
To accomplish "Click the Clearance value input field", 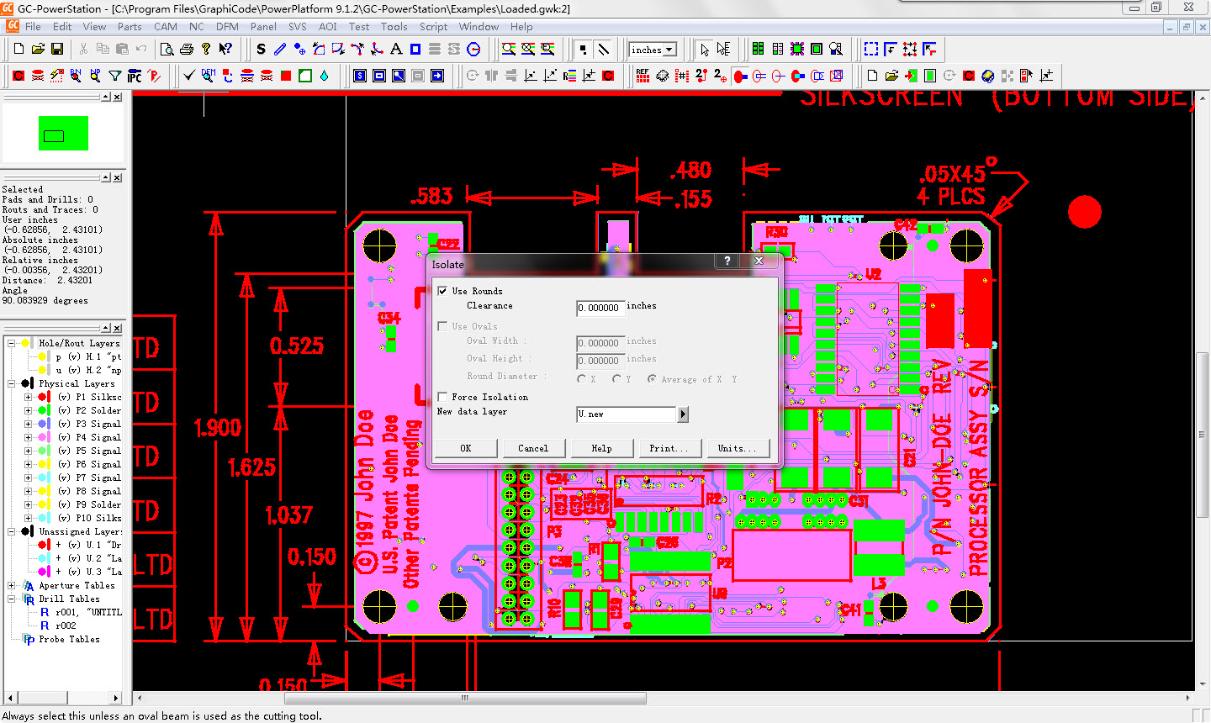I will [600, 308].
